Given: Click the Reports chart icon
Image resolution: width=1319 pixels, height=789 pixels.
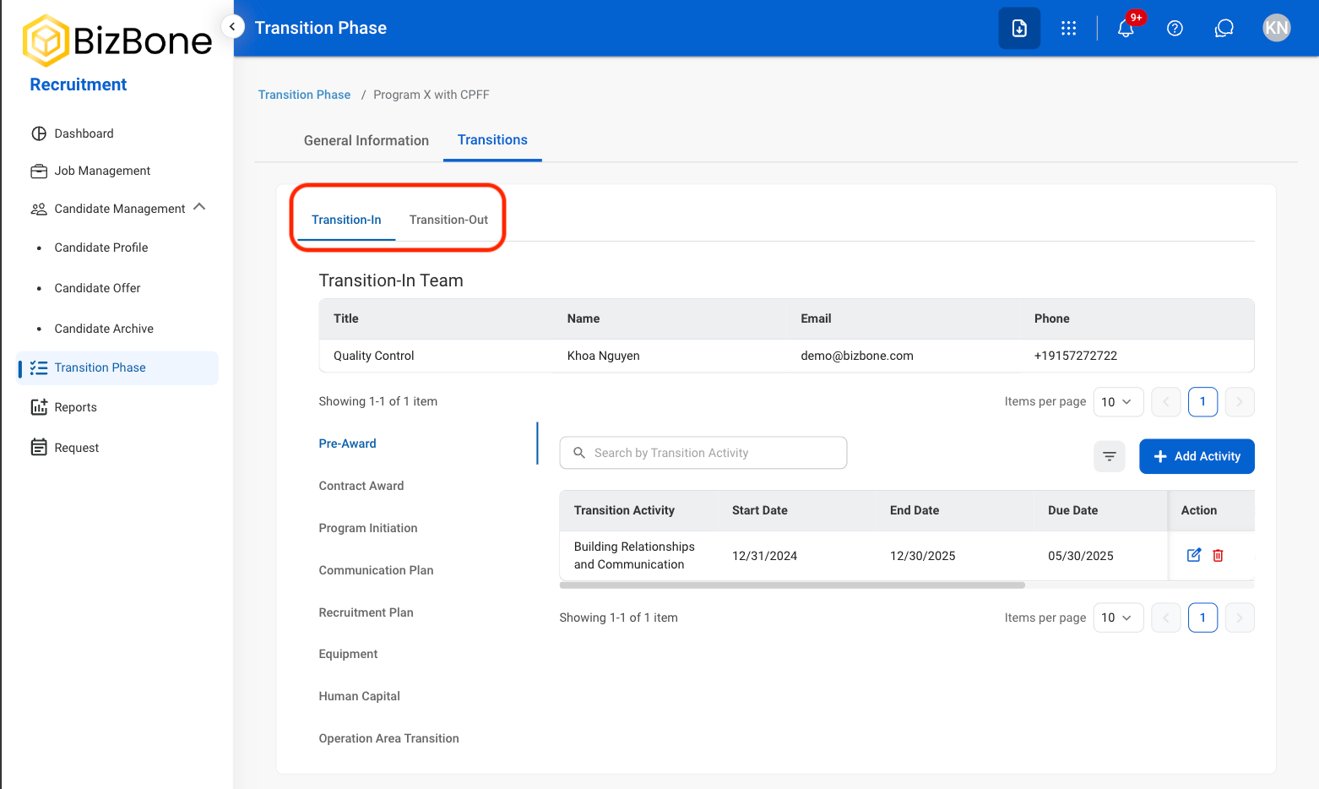Looking at the screenshot, I should point(39,407).
